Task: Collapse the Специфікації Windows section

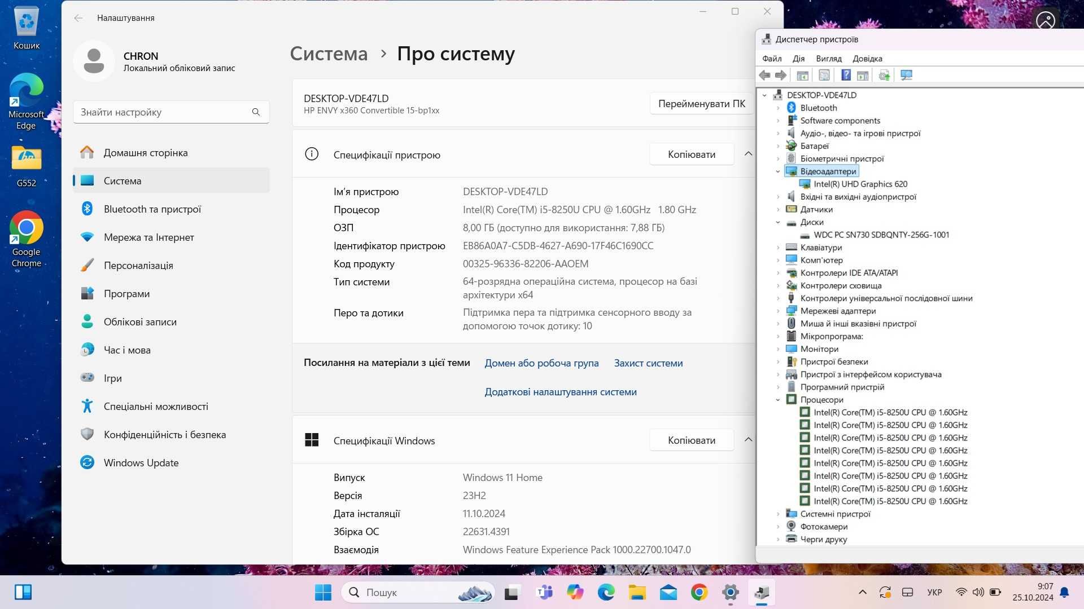Action: tap(748, 440)
